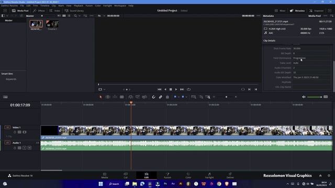This screenshot has height=188, width=335.
Task: Select the Blade Edit Mode tool
Action: 122,97
